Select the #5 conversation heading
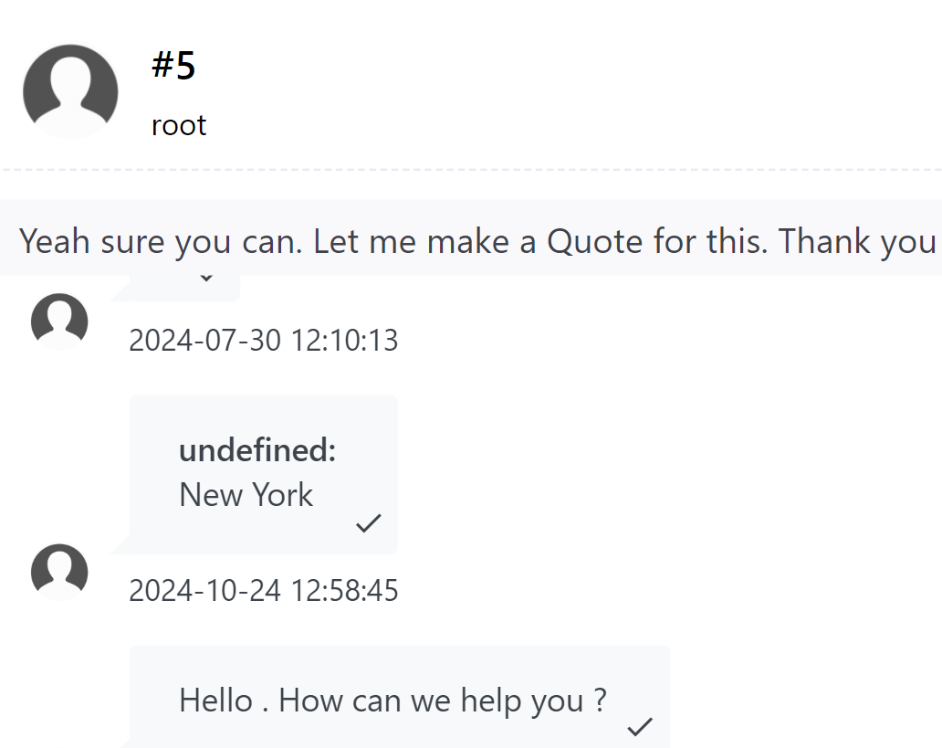The height and width of the screenshot is (748, 942). click(x=173, y=66)
